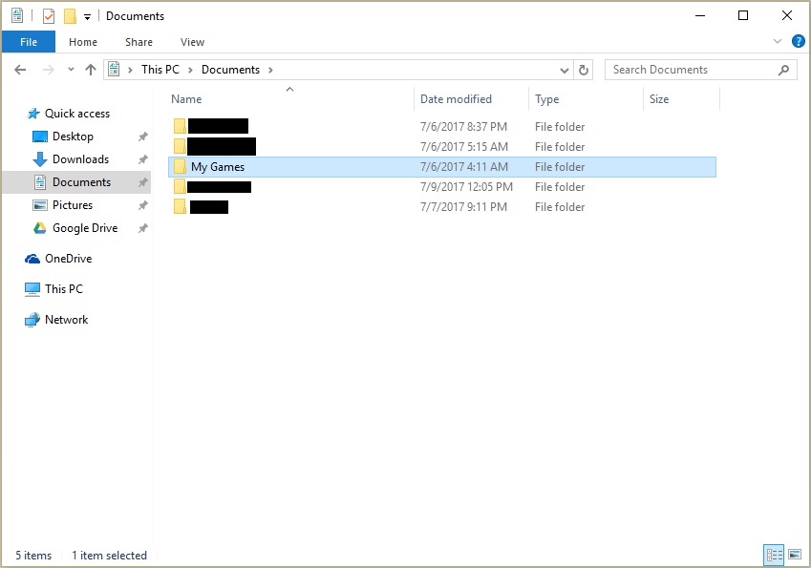Open Network in navigation pane
811x568 pixels.
click(x=66, y=320)
